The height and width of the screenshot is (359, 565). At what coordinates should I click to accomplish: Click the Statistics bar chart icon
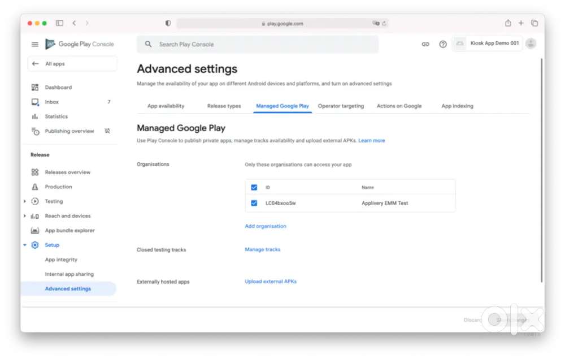click(x=35, y=116)
